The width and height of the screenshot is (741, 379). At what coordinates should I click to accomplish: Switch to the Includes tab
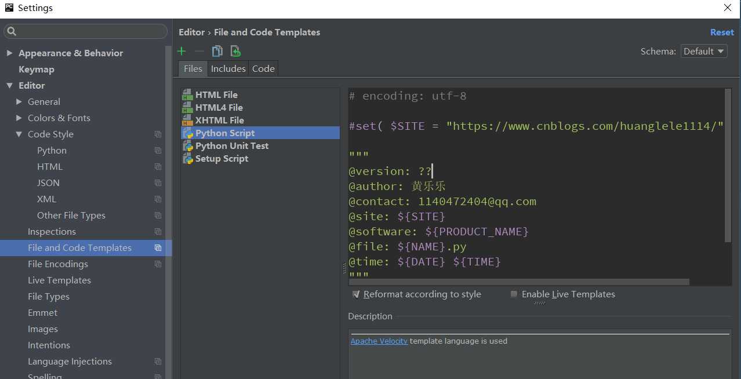[228, 68]
